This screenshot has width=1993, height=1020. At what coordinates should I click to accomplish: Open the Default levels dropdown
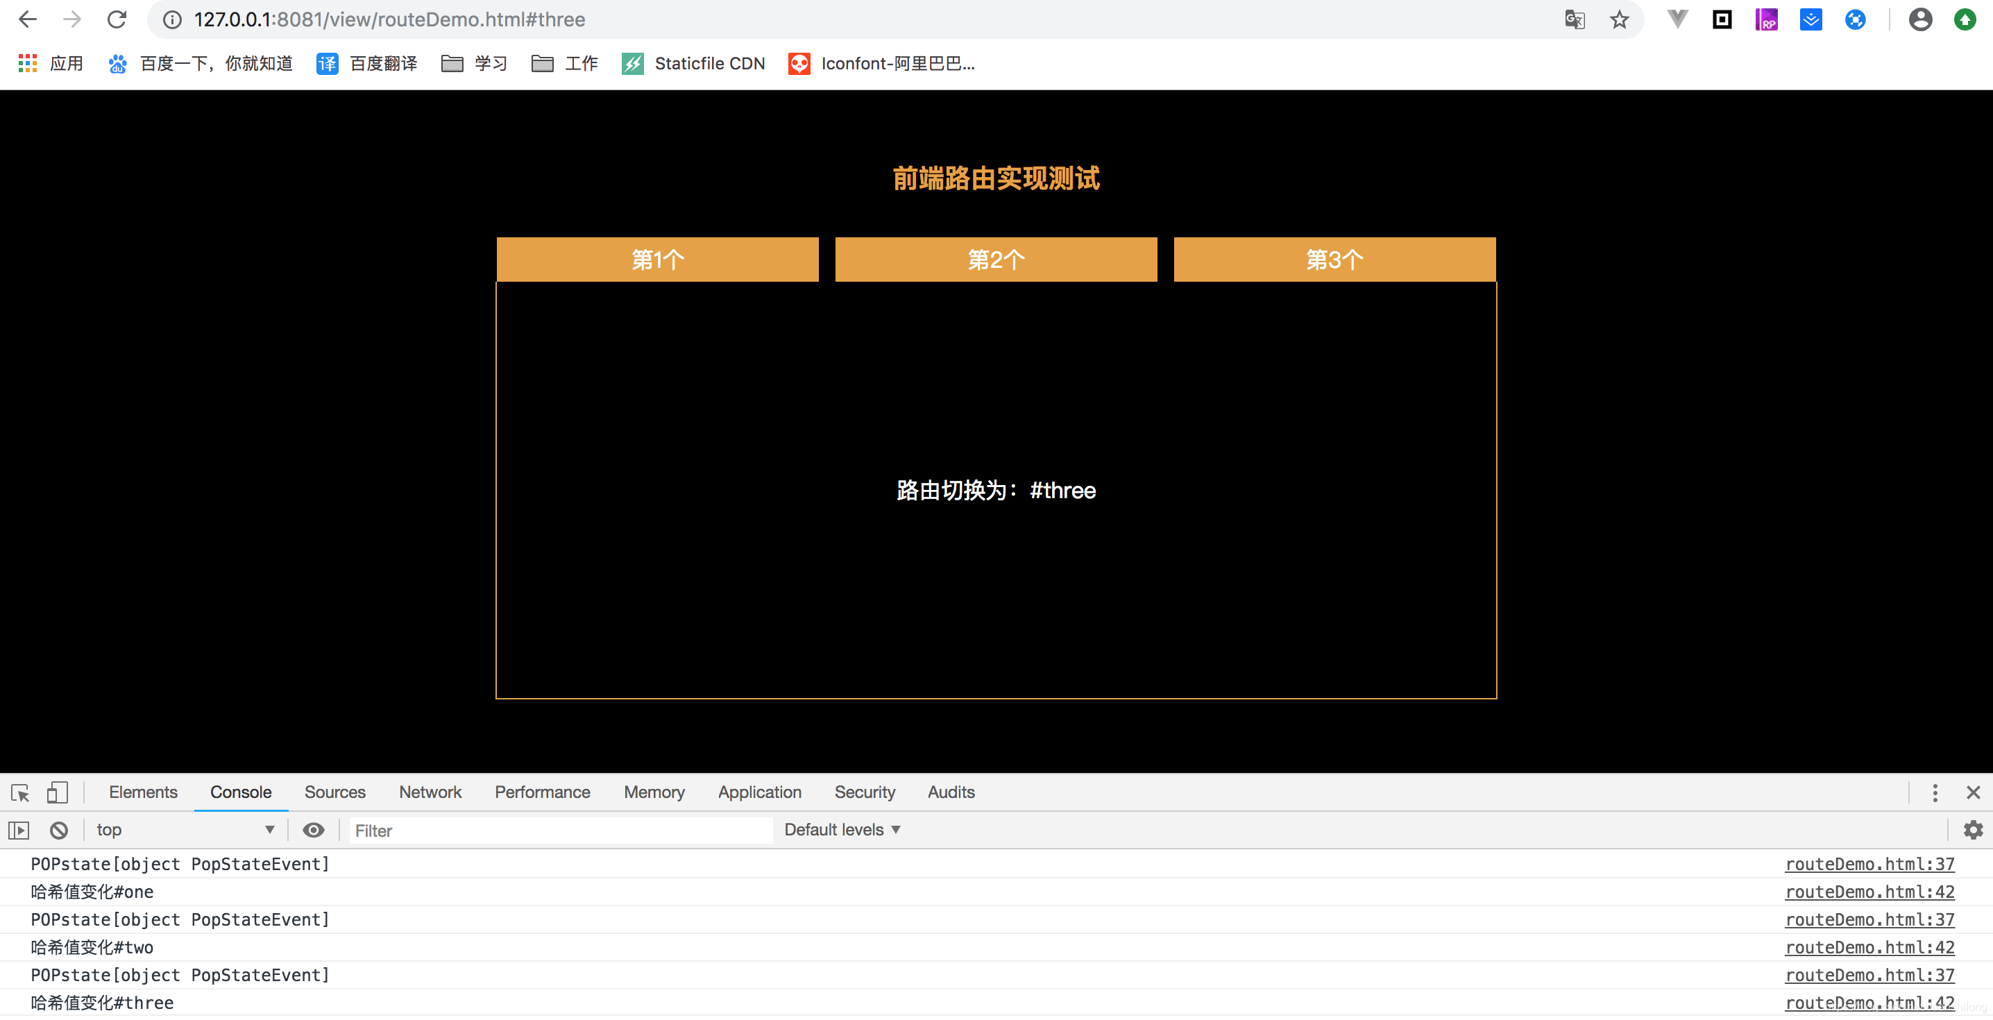coord(842,831)
